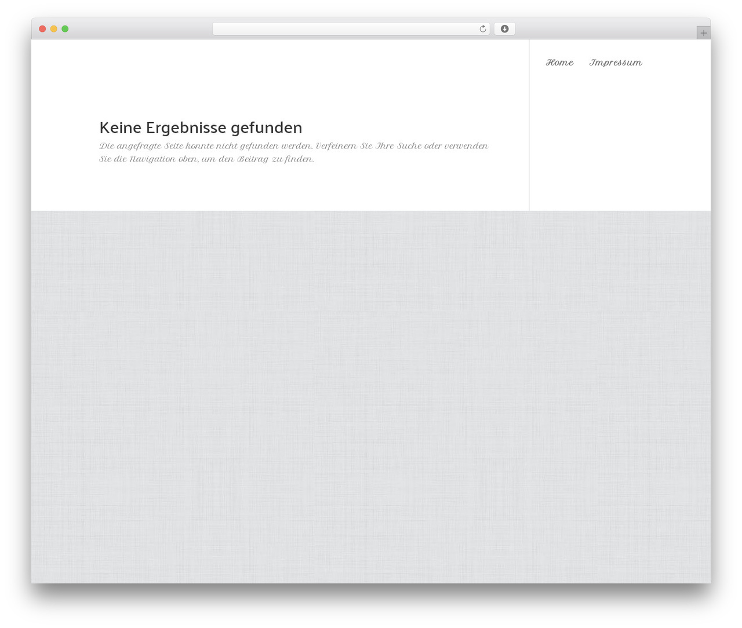The height and width of the screenshot is (628, 742).
Task: Click the browser address bar
Action: (351, 29)
